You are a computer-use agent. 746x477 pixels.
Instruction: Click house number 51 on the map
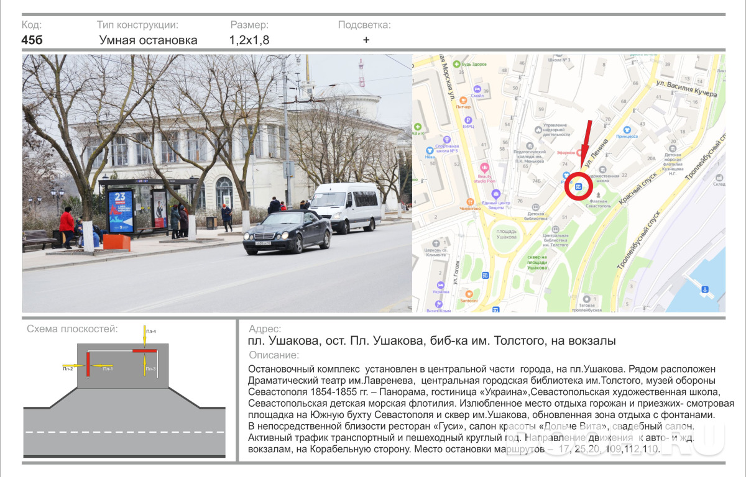coord(565,217)
